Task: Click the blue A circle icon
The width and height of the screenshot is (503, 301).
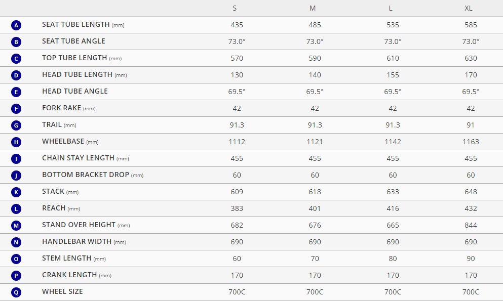Action: pyautogui.click(x=16, y=25)
